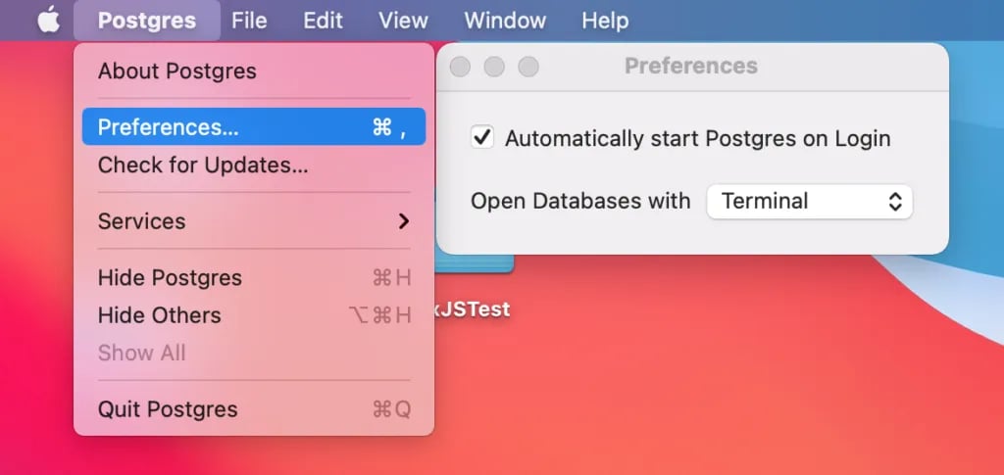The image size is (1004, 475).
Task: Minimize the Preferences window
Action: [494, 67]
